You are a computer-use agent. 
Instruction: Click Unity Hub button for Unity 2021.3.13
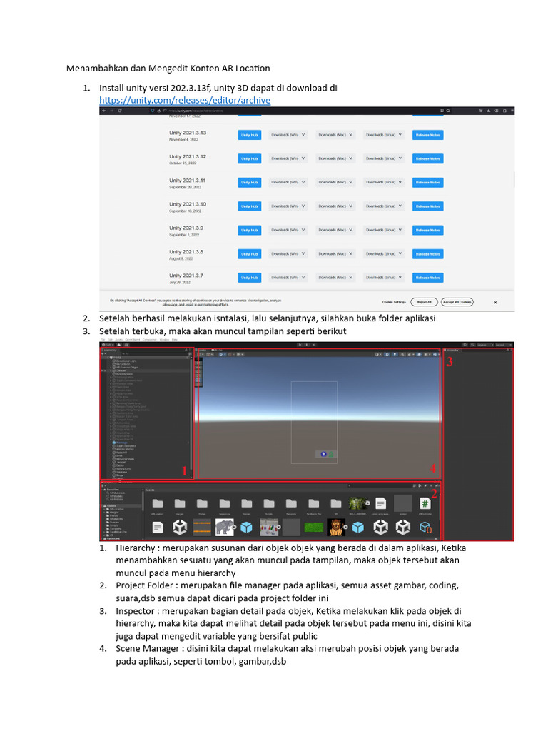[248, 134]
